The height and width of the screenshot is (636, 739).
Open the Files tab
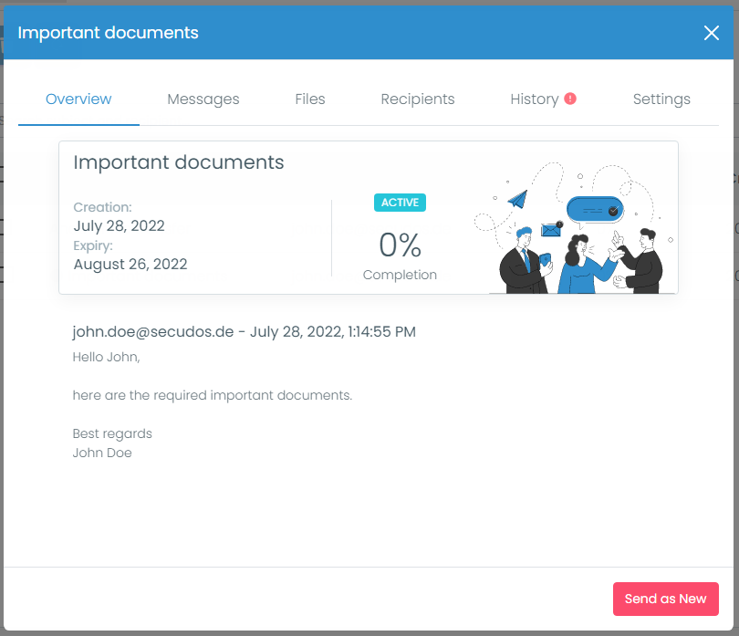(309, 99)
